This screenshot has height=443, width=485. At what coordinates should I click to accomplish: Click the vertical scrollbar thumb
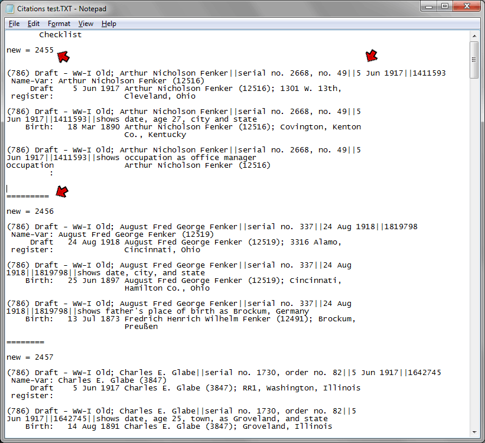pos(474,60)
